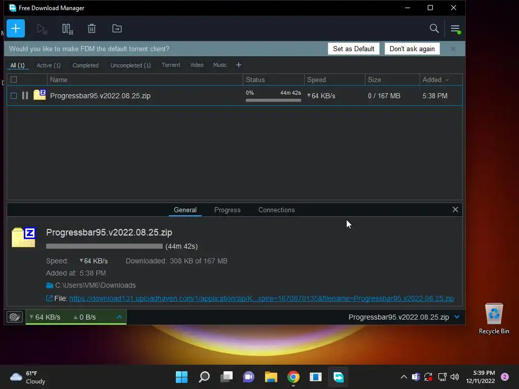Select Progressbar95.v2022.08.25.zip name in list

coord(100,96)
